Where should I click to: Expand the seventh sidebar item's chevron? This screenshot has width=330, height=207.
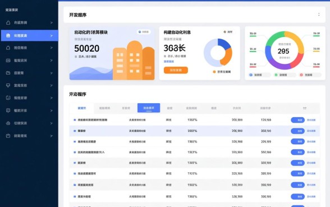(52, 98)
